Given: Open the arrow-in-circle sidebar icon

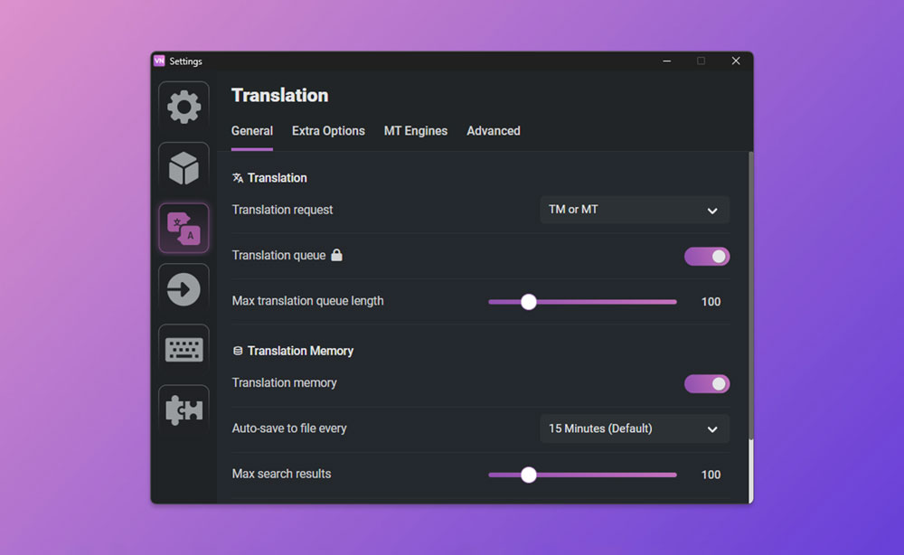Looking at the screenshot, I should coord(184,289).
